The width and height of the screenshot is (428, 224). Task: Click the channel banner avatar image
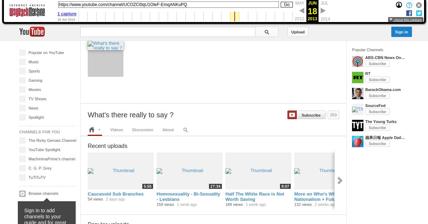tap(106, 59)
